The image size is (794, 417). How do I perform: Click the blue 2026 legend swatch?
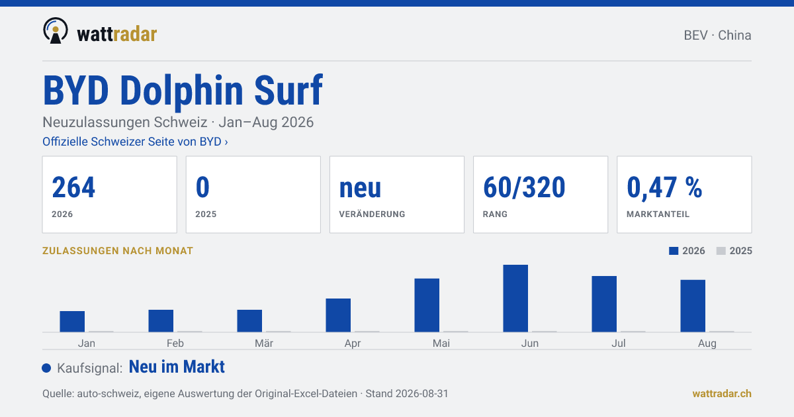[674, 251]
